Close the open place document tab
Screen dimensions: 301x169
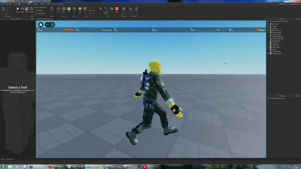[x=54, y=19]
